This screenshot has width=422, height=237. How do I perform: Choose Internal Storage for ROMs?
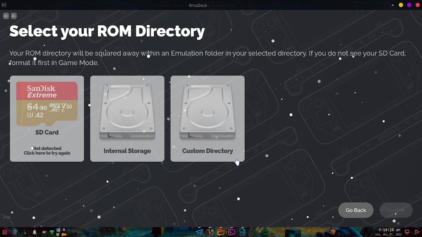[127, 118]
